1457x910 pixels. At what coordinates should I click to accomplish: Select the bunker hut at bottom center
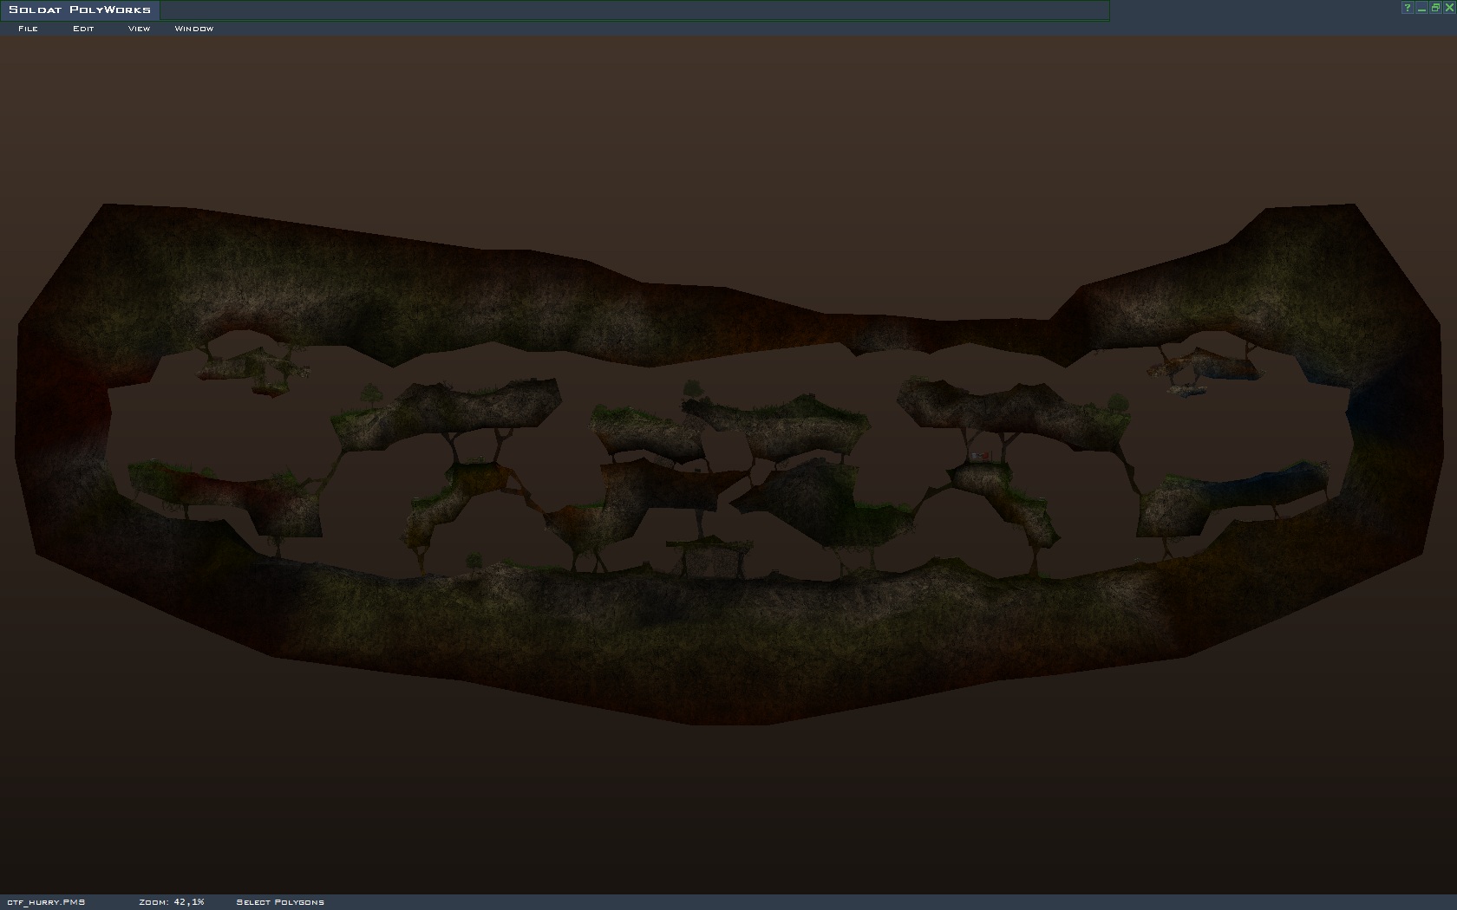[x=709, y=560]
